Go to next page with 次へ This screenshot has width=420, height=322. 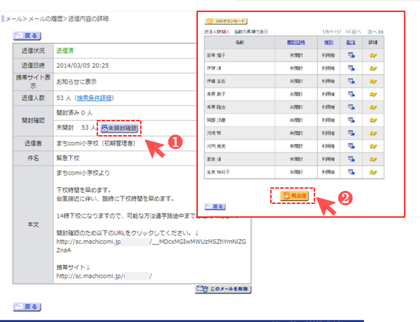tap(375, 32)
